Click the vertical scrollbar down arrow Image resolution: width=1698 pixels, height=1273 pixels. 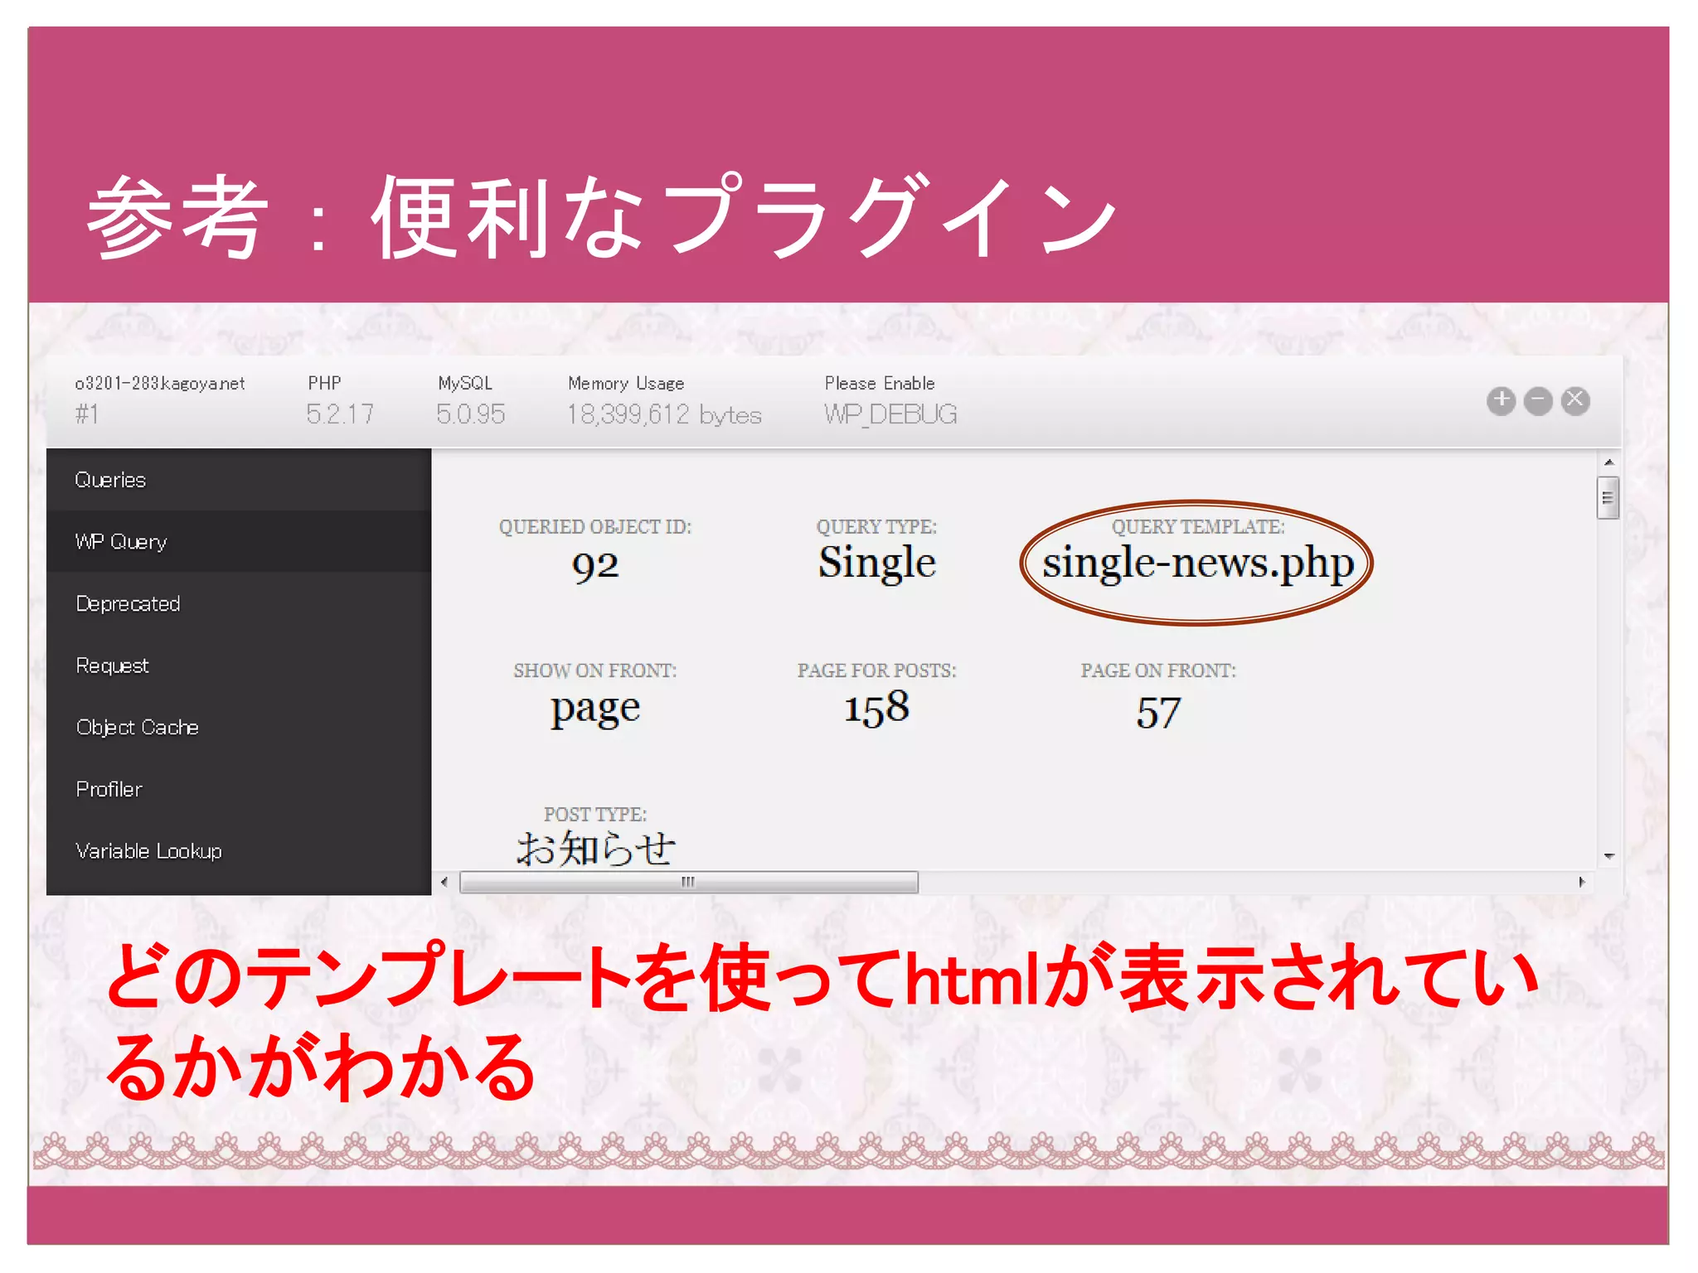pyautogui.click(x=1608, y=856)
